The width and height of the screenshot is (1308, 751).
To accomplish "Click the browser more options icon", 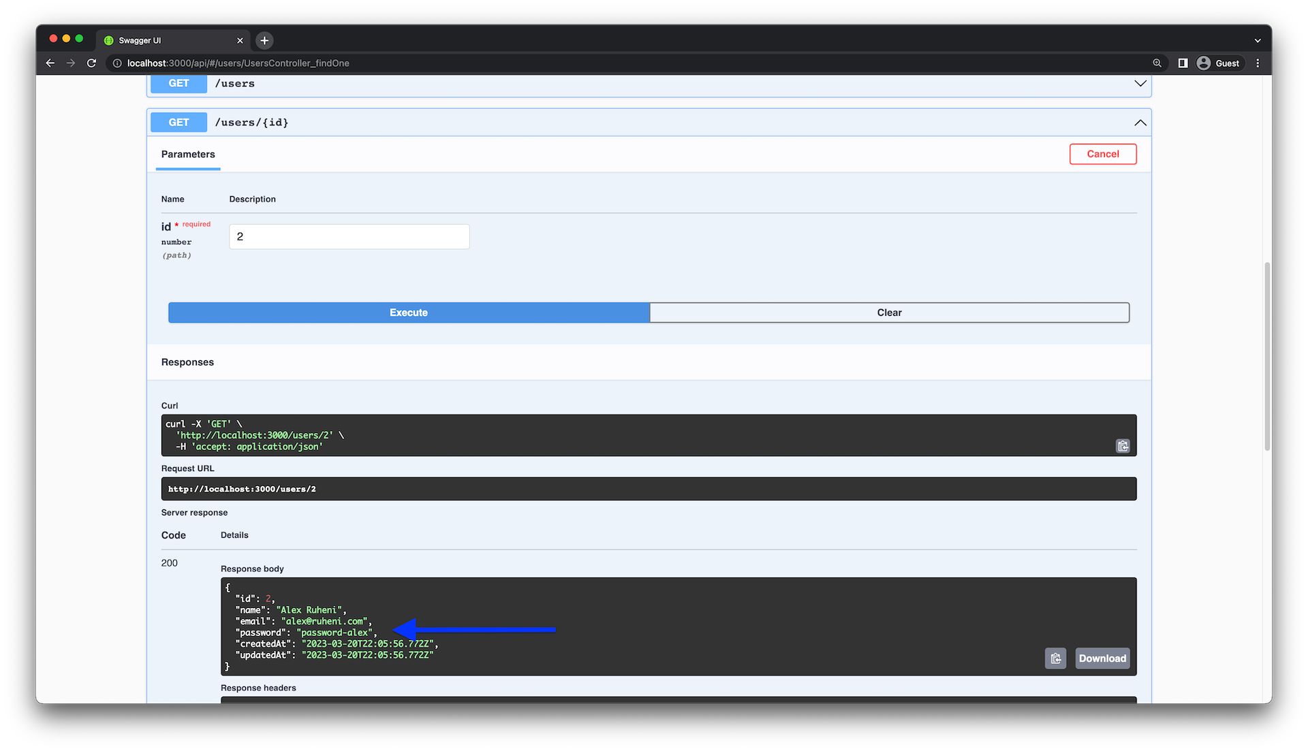I will [x=1258, y=63].
